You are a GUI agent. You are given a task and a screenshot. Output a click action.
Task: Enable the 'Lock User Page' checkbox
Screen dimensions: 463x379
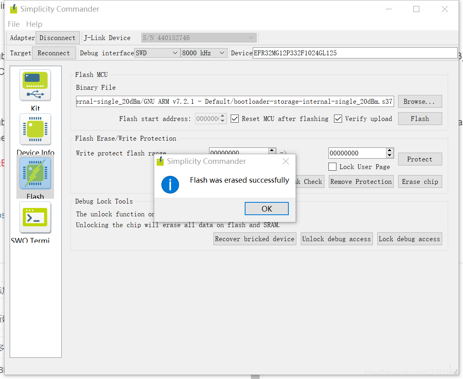pos(332,167)
